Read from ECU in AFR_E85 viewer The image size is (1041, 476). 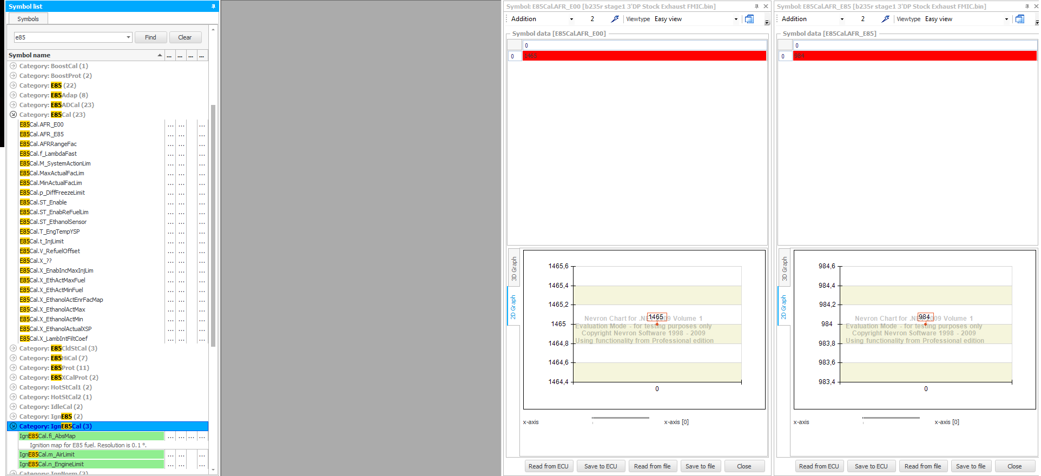(819, 466)
